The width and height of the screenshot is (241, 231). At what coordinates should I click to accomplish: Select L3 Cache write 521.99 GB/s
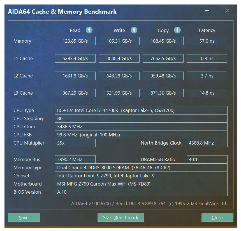tap(119, 93)
